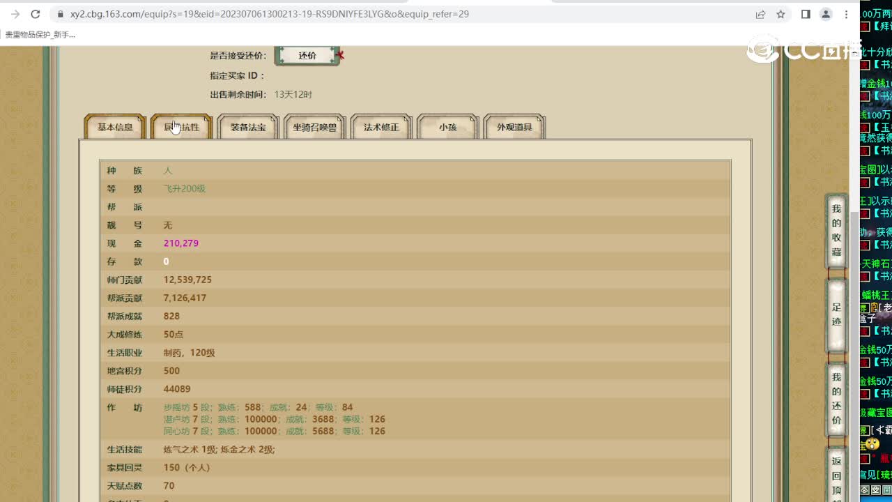Click the 湛卢坊 workshop row
892x502 pixels.
[275, 419]
